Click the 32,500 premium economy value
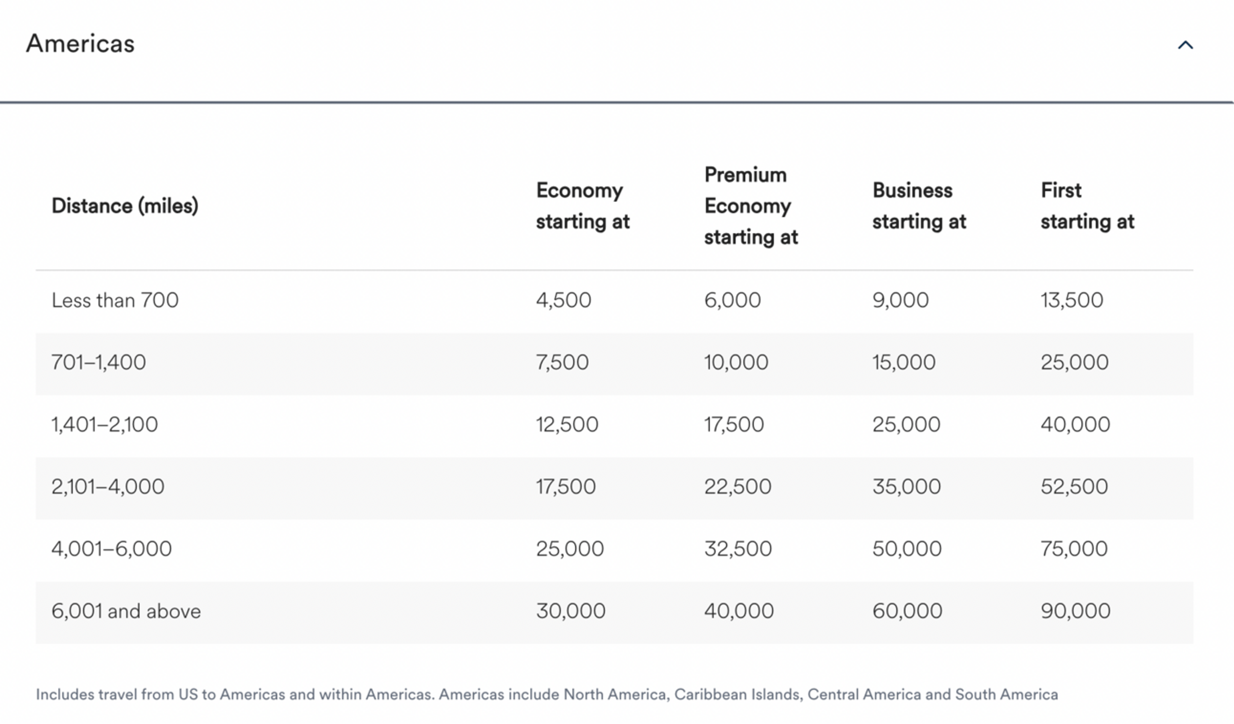This screenshot has height=724, width=1234. click(x=738, y=549)
